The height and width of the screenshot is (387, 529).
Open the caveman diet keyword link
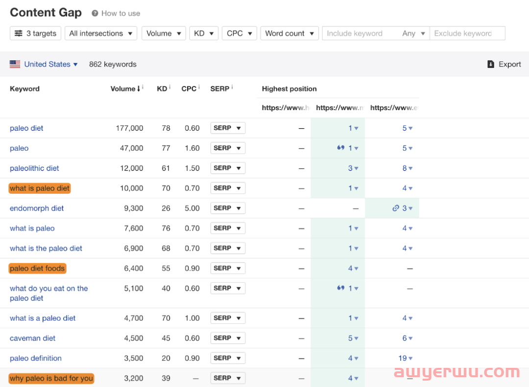point(32,338)
